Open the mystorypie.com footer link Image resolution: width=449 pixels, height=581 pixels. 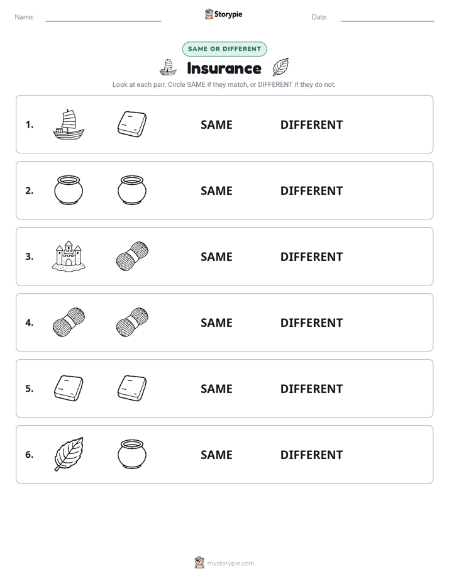click(224, 563)
